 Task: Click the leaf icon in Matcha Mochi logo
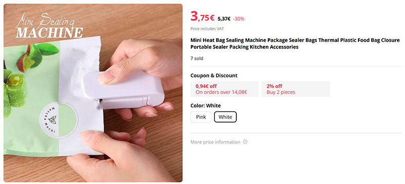coord(53,120)
